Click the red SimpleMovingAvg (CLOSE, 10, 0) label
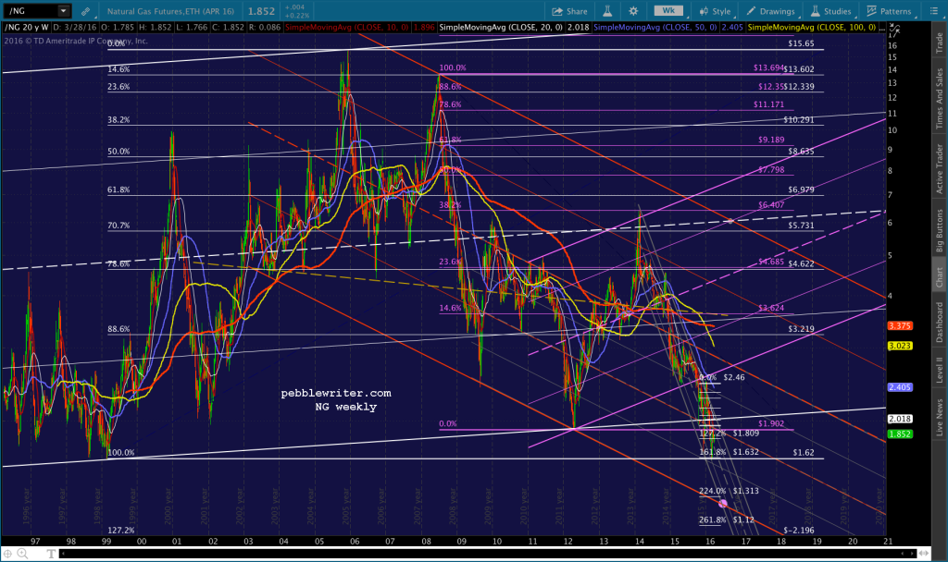 [346, 28]
